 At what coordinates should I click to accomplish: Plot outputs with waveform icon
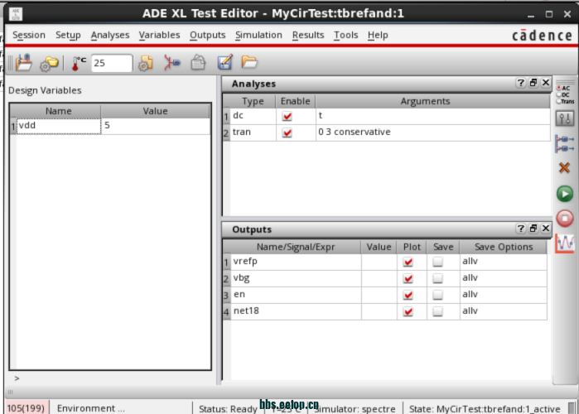click(565, 243)
